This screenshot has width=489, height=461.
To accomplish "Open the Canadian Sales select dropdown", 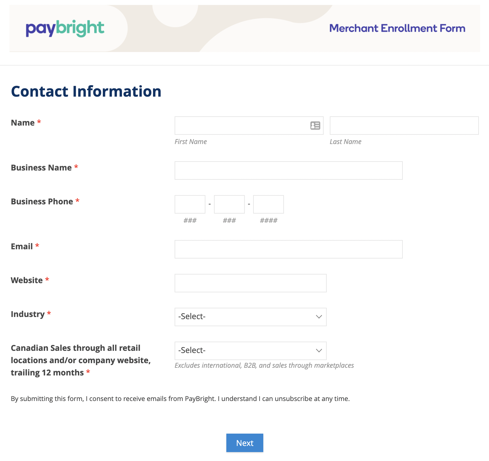I will (x=250, y=351).
